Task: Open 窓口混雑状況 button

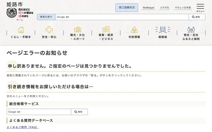Action: tap(127, 7)
